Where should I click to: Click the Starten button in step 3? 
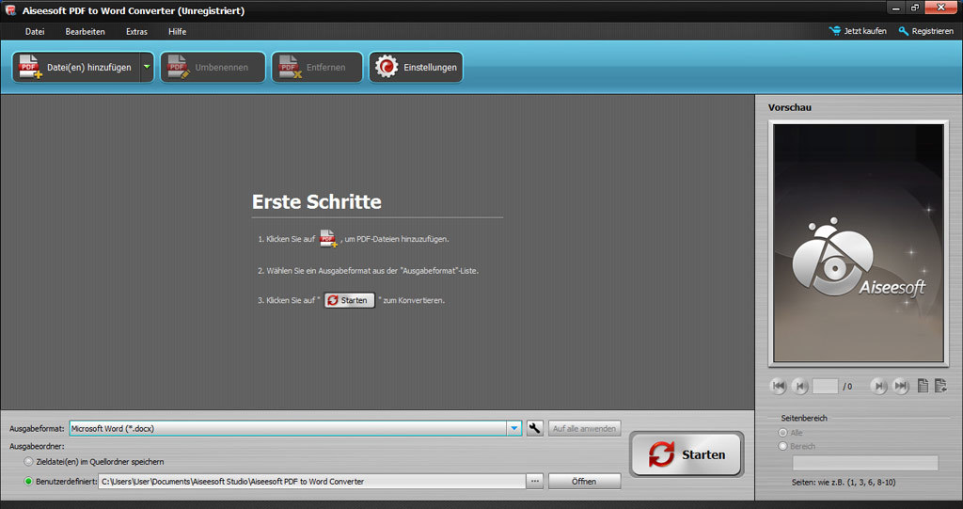[x=350, y=300]
